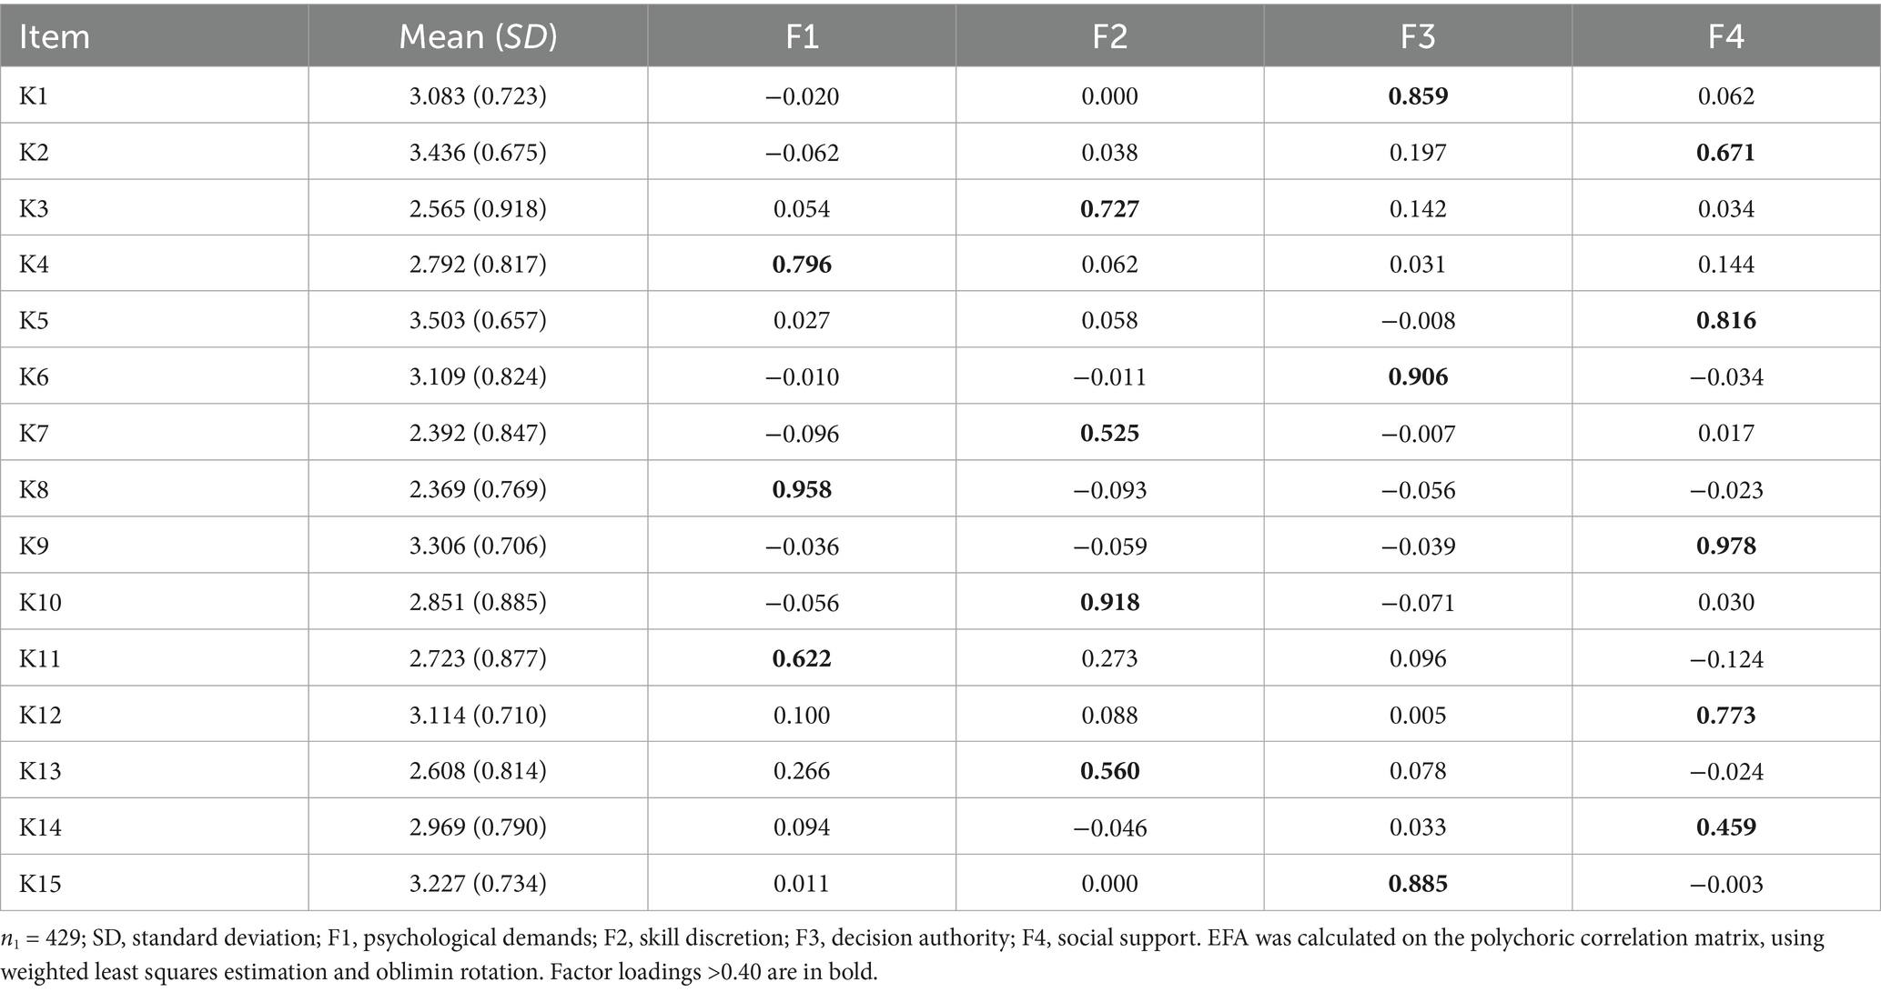Click the bold 0.859 loading for K1
The image size is (1881, 992).
[1418, 95]
